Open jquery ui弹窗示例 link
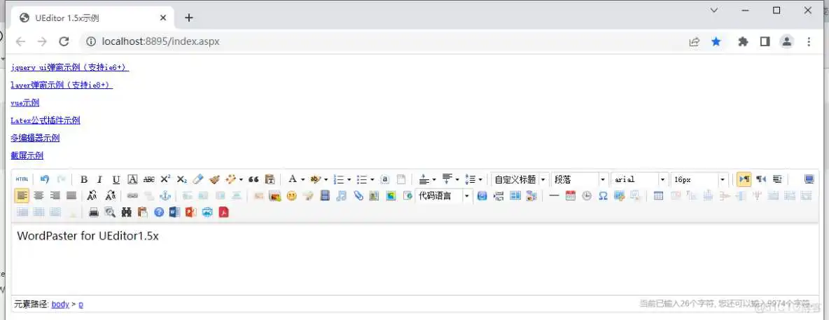The width and height of the screenshot is (829, 320). [x=70, y=68]
